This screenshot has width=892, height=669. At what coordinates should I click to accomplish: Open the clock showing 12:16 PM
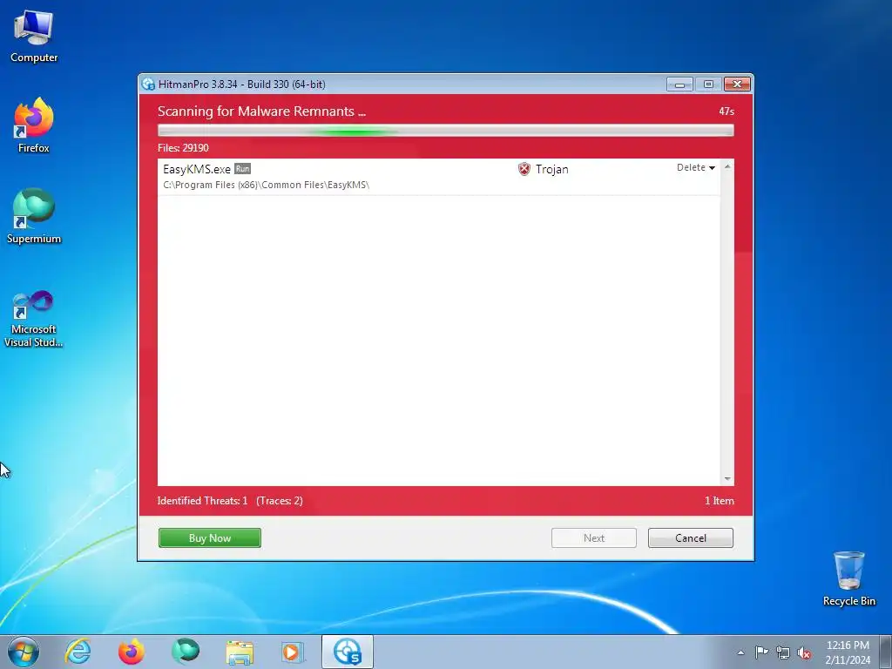tap(848, 652)
